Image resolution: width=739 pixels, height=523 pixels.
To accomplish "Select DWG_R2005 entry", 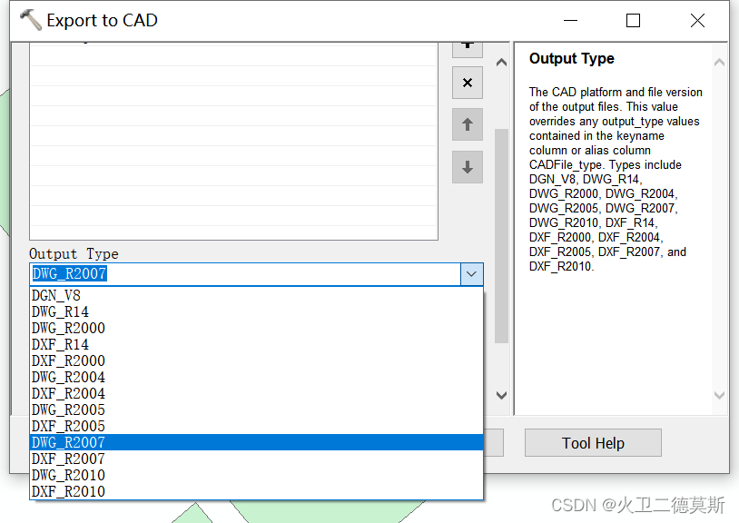I will tap(256, 410).
